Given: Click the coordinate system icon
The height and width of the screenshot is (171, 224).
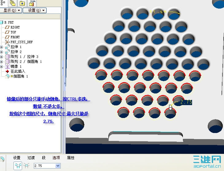Looking at the screenshot, I should (x=7, y=42).
